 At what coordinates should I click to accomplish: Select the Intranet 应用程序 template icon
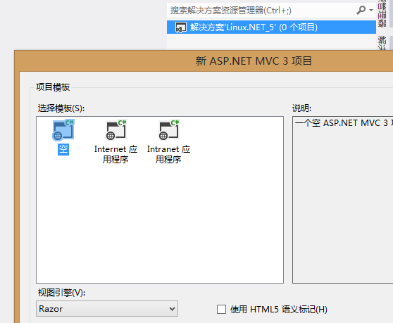coord(168,129)
